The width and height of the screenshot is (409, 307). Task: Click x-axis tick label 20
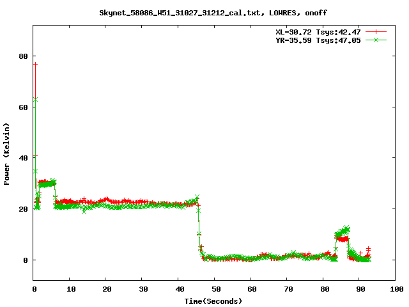click(x=107, y=289)
